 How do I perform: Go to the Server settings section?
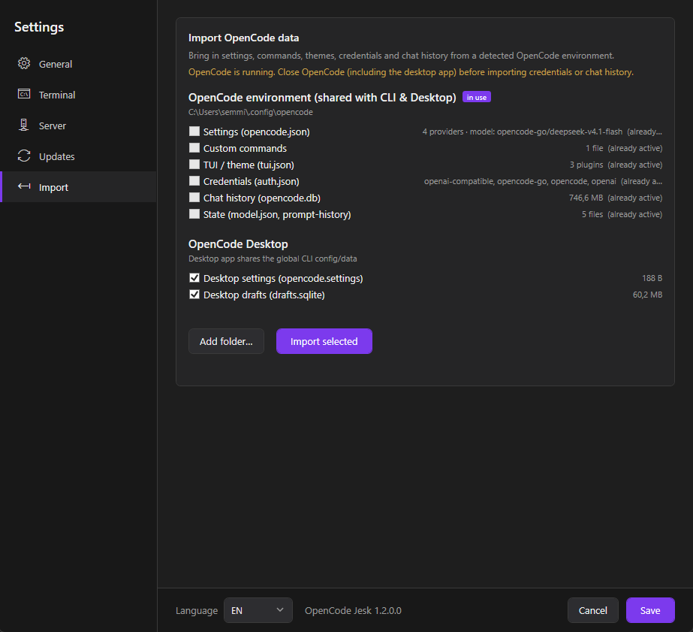click(79, 125)
